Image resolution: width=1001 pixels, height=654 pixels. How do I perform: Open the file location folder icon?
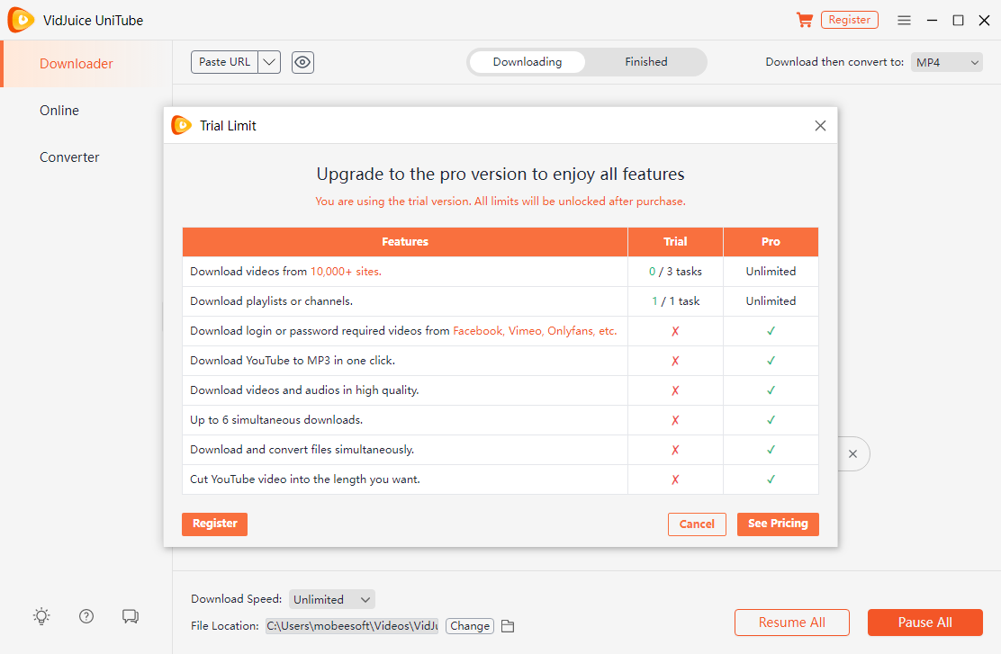coord(508,626)
